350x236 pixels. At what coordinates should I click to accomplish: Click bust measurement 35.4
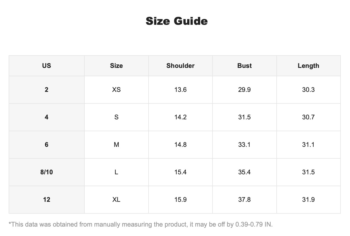245,172
